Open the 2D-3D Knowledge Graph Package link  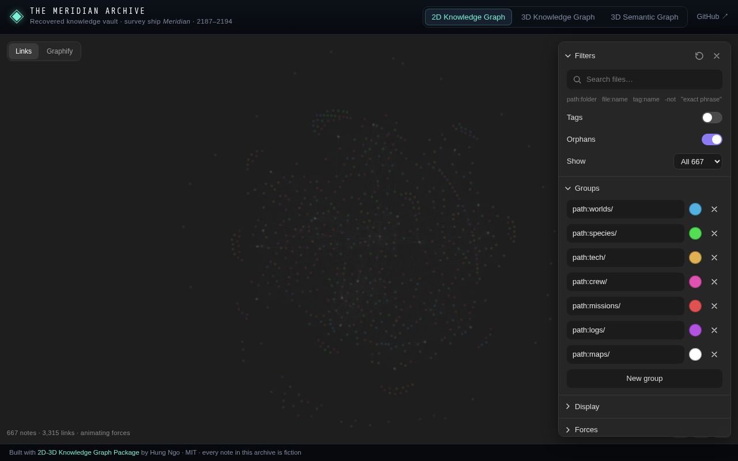coord(88,452)
